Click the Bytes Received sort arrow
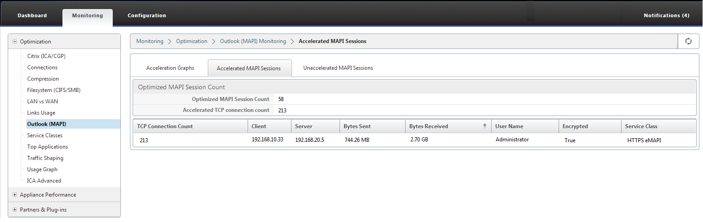This screenshot has width=703, height=222. point(485,126)
